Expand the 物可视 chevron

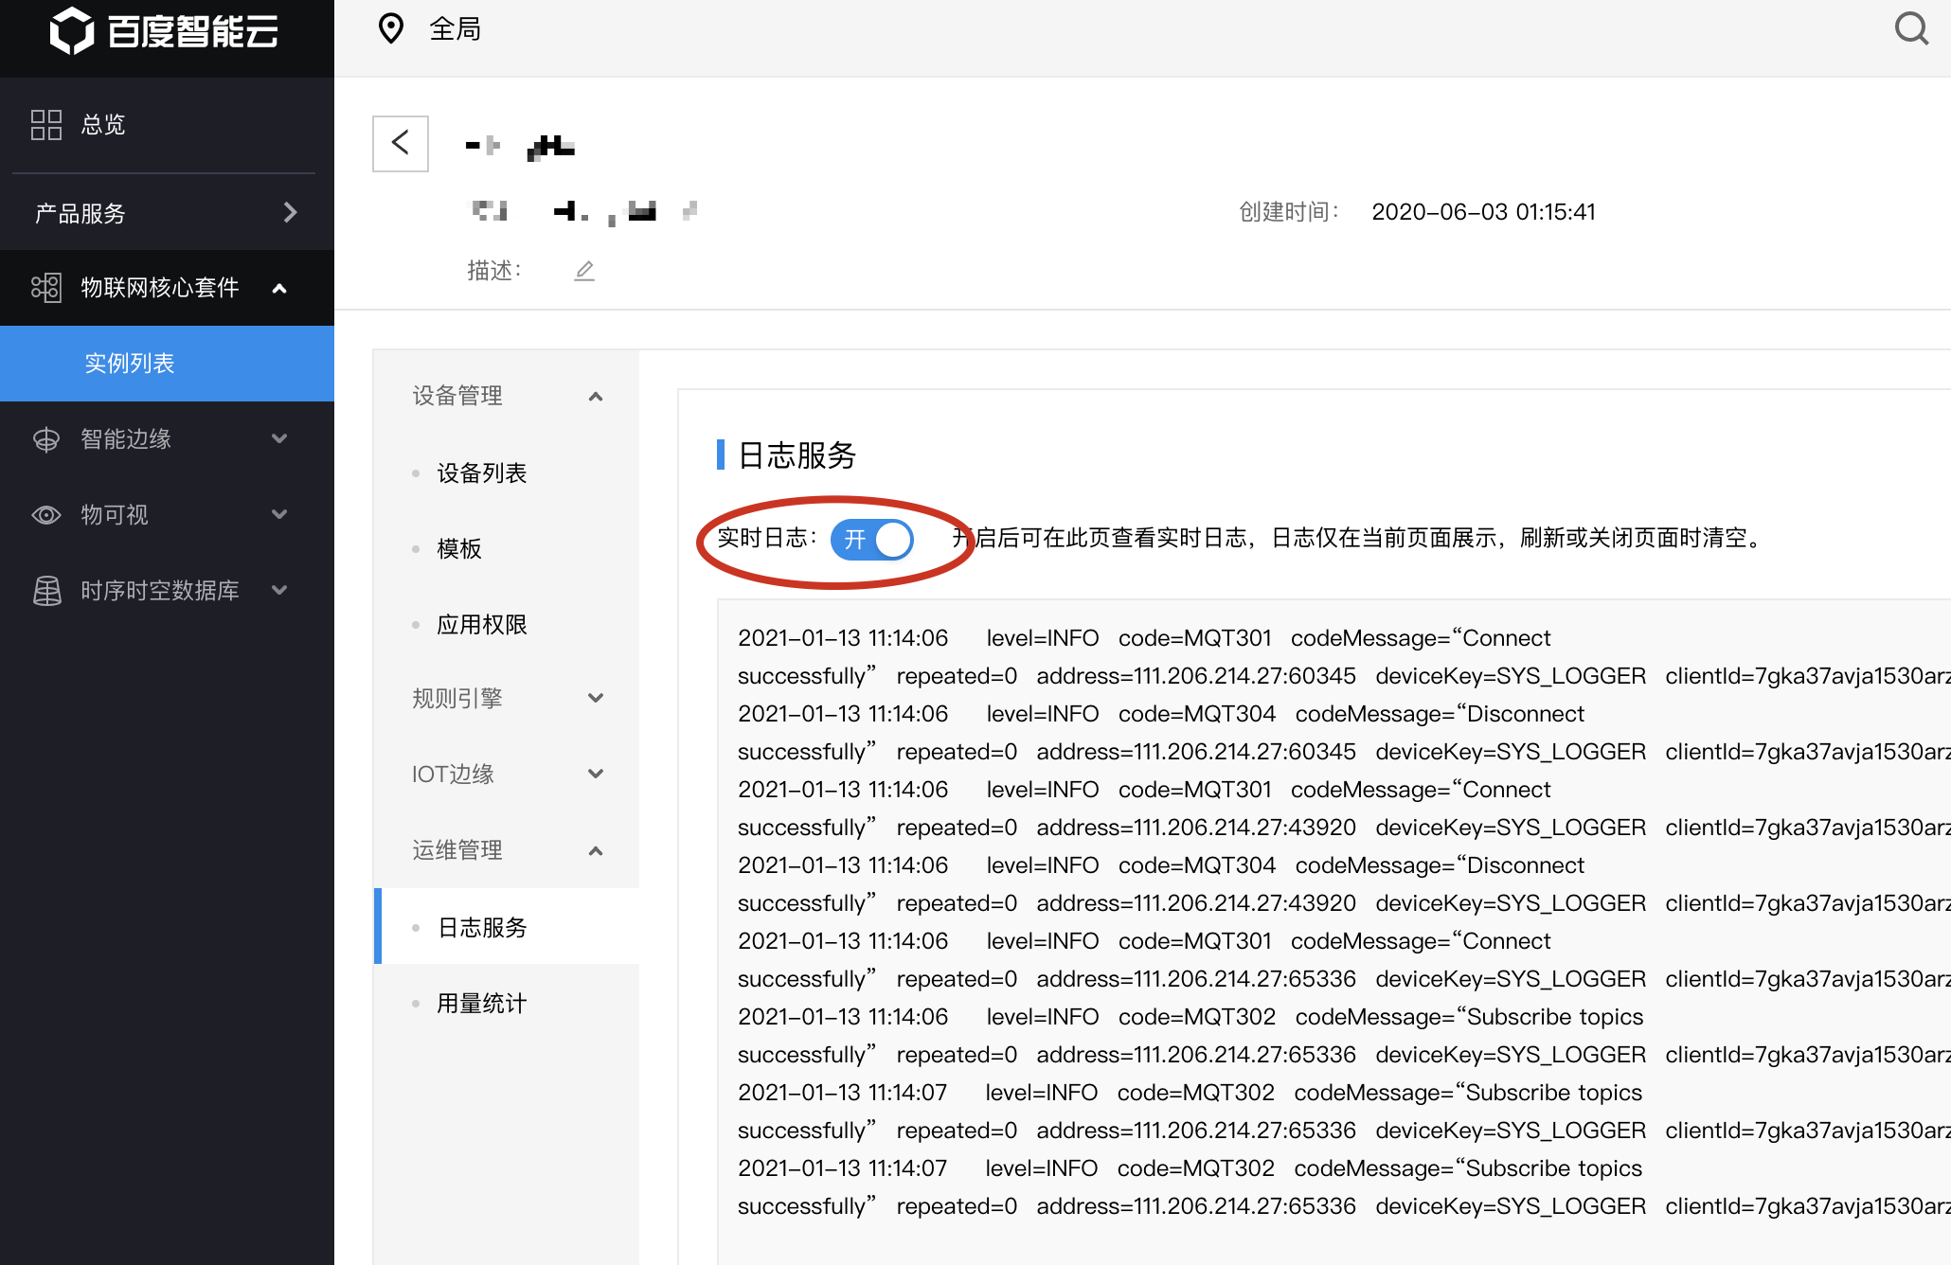click(x=279, y=514)
